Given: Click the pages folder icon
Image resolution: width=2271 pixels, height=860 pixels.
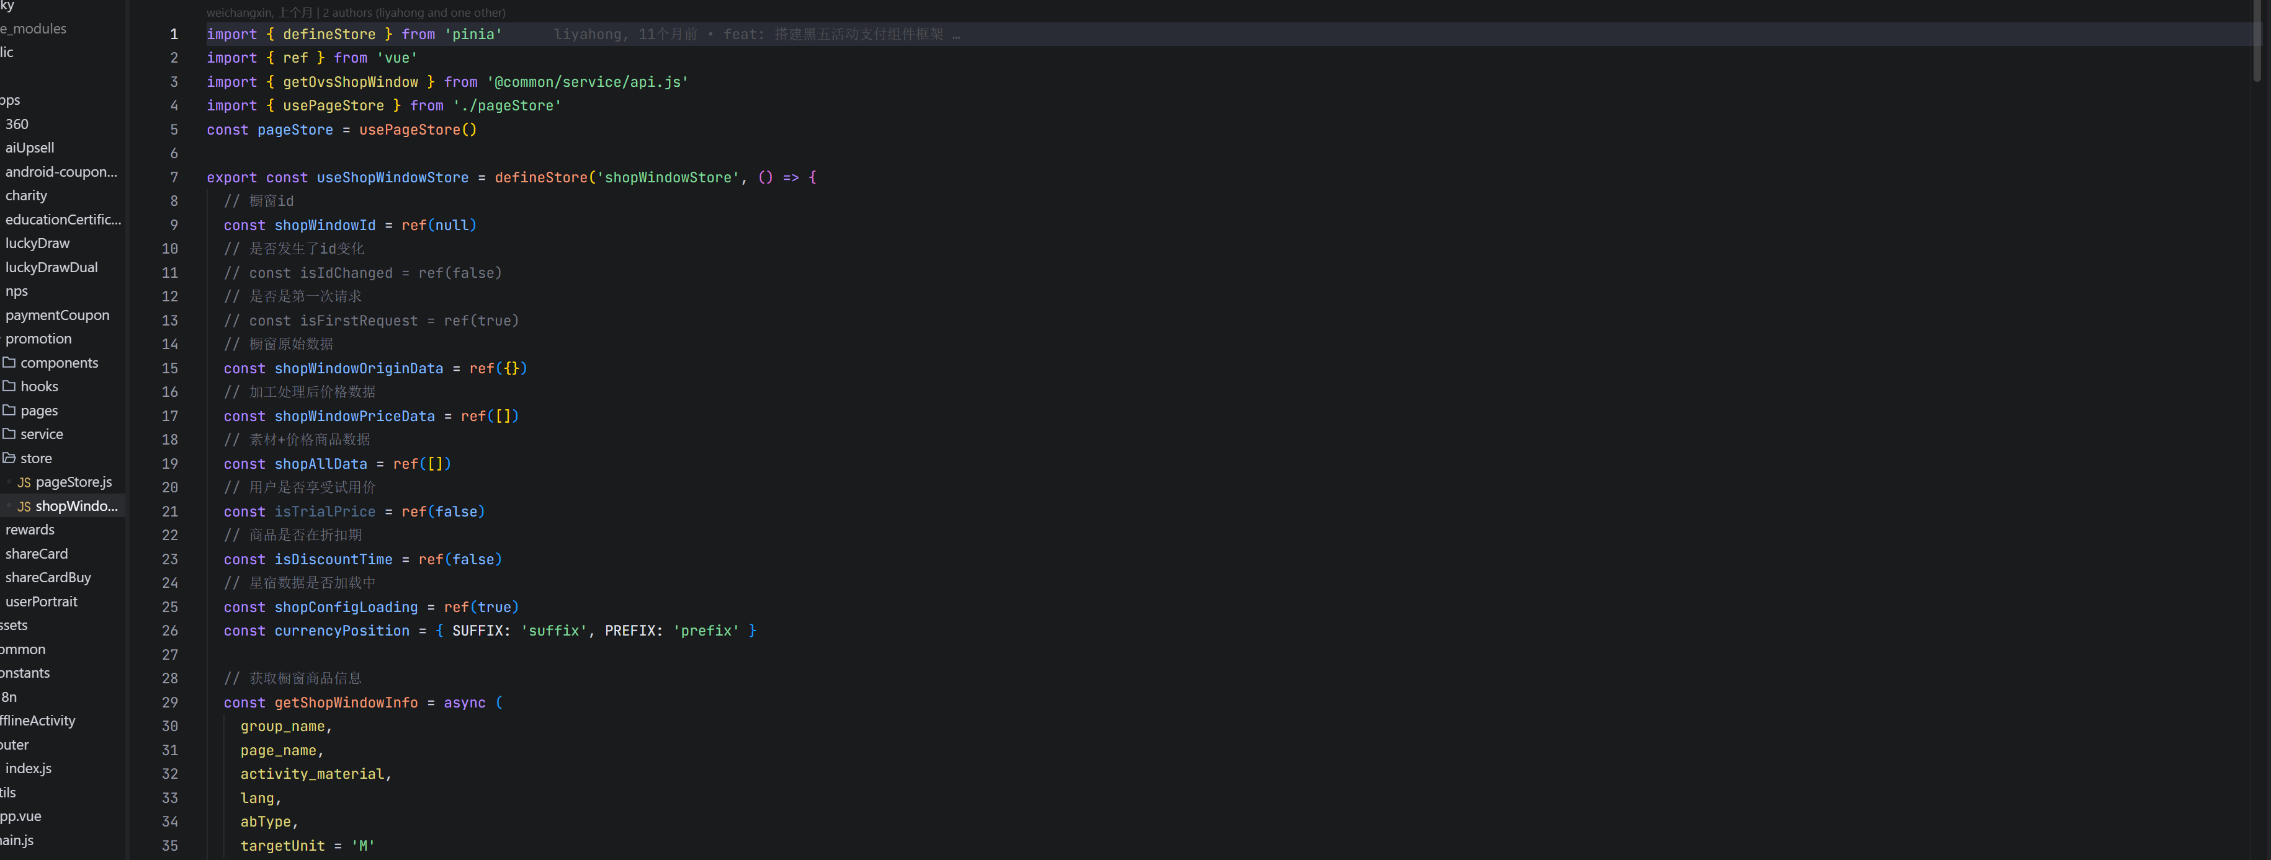Looking at the screenshot, I should 9,410.
